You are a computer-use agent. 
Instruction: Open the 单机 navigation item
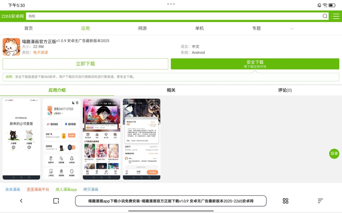(200, 28)
